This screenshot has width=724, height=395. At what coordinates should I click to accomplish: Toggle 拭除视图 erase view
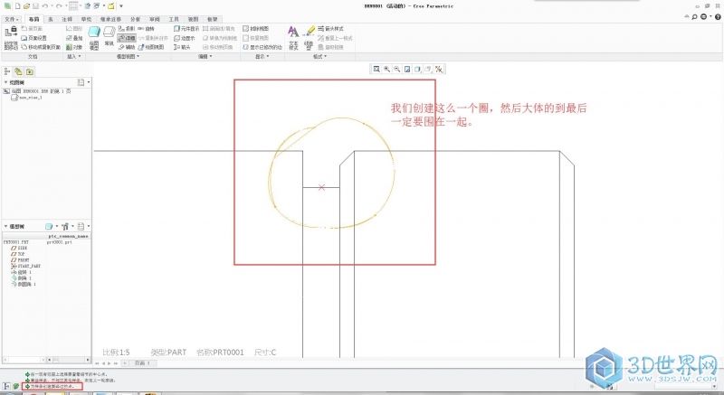[x=256, y=29]
